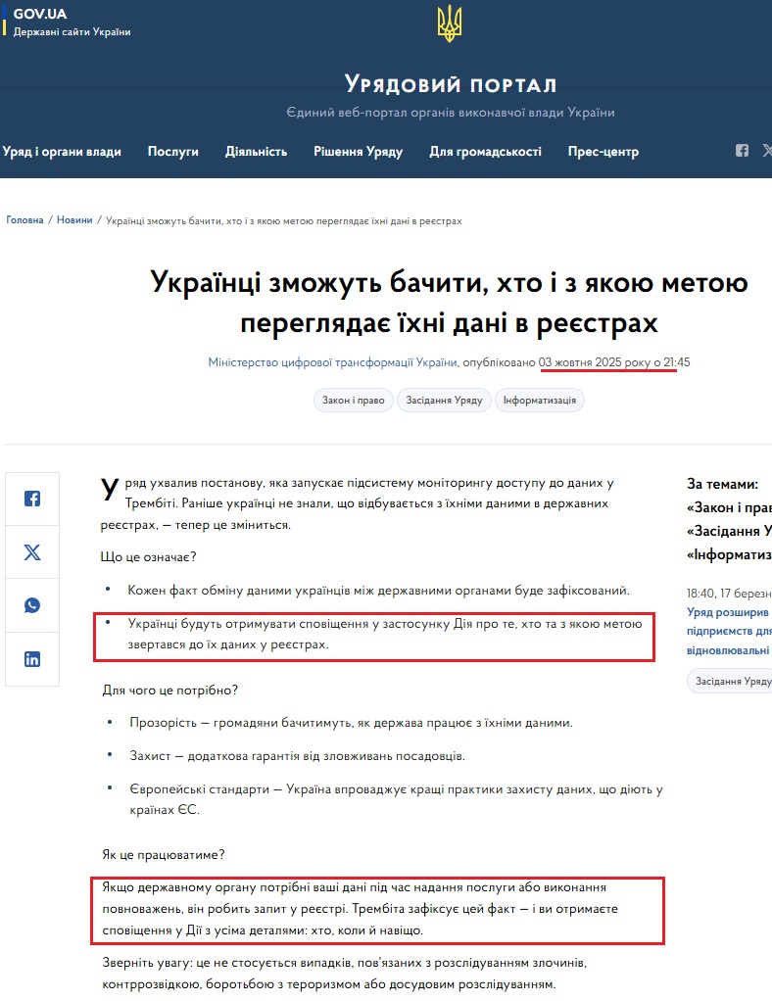Screen dimensions: 772x1001
Task: Click the Як це працюватиме? subheading
Action: click(164, 855)
